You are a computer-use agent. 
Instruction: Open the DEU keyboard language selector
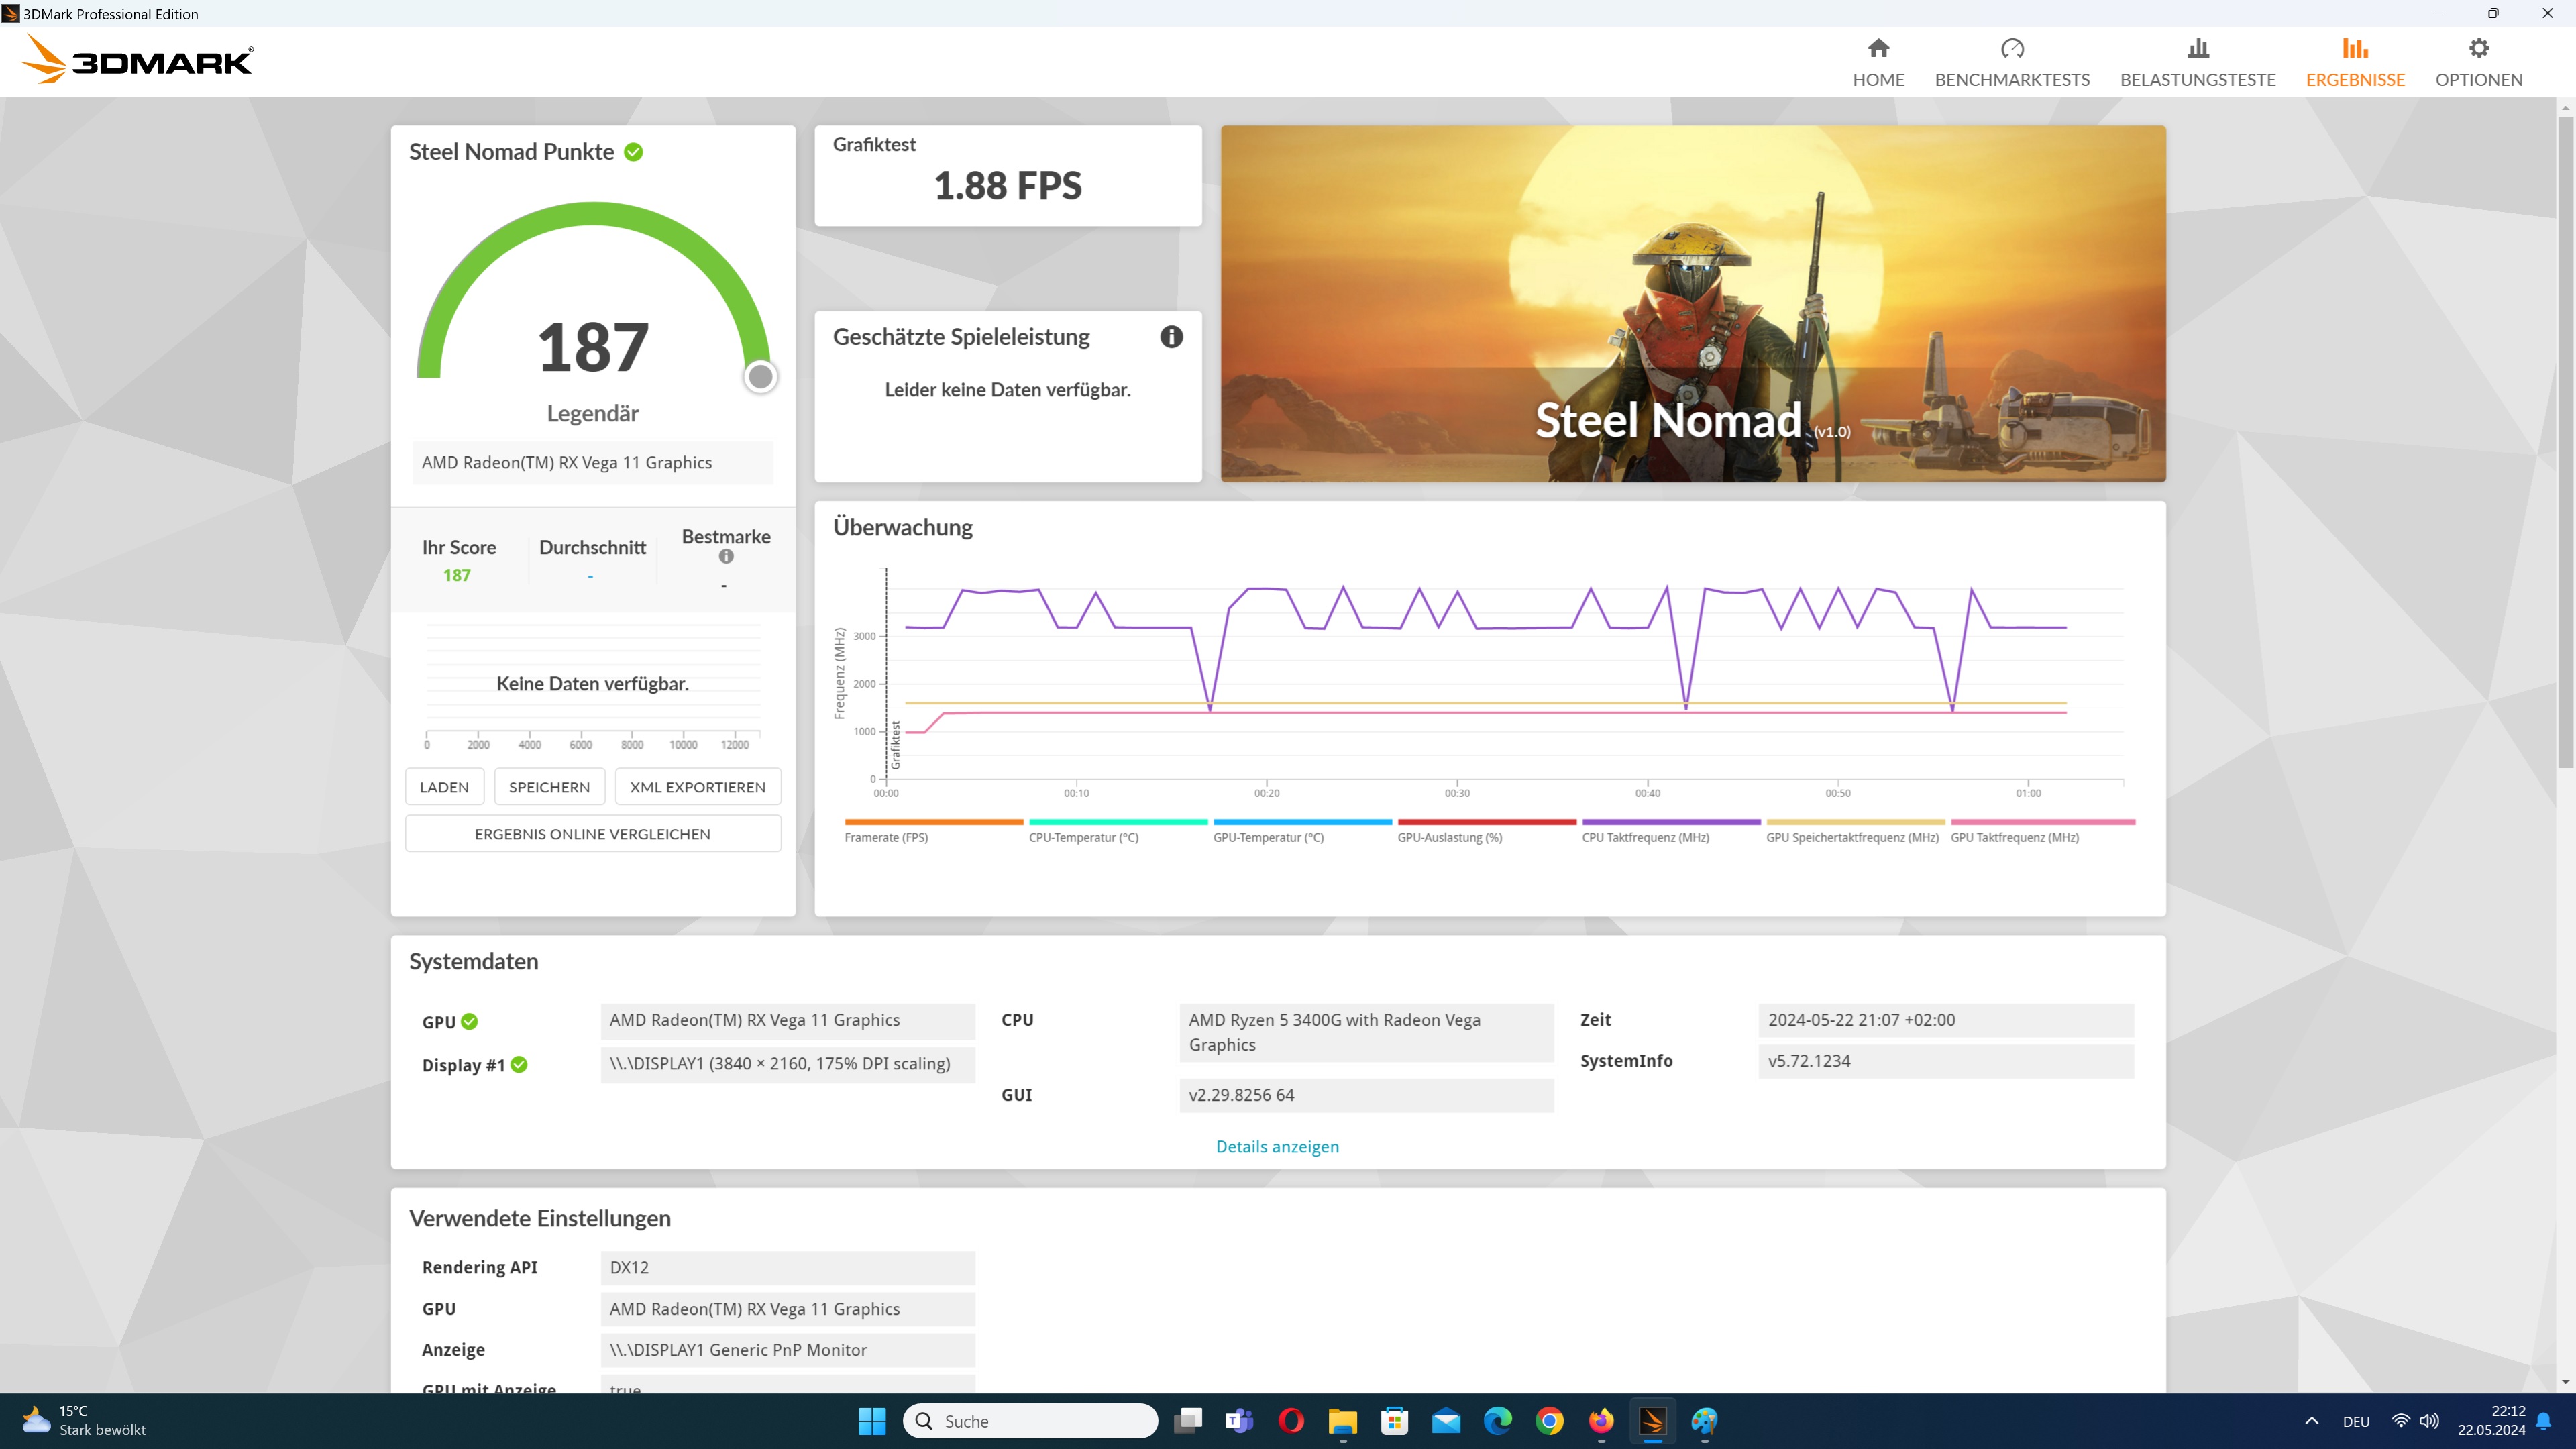(x=2355, y=1421)
